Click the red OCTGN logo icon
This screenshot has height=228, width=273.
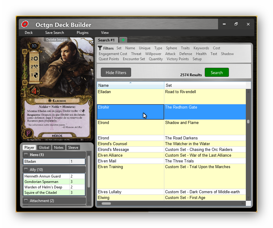click(25, 24)
